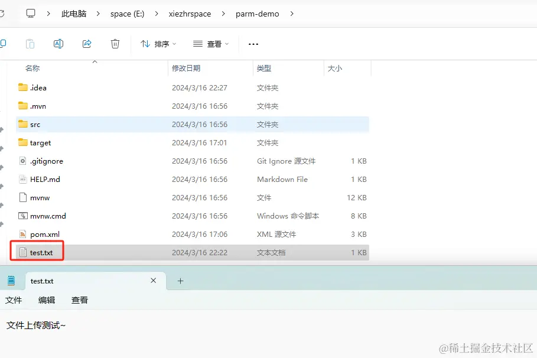This screenshot has width=537, height=358.
Task: Click the Notepad icon left of the tab bar
Action: (x=12, y=279)
